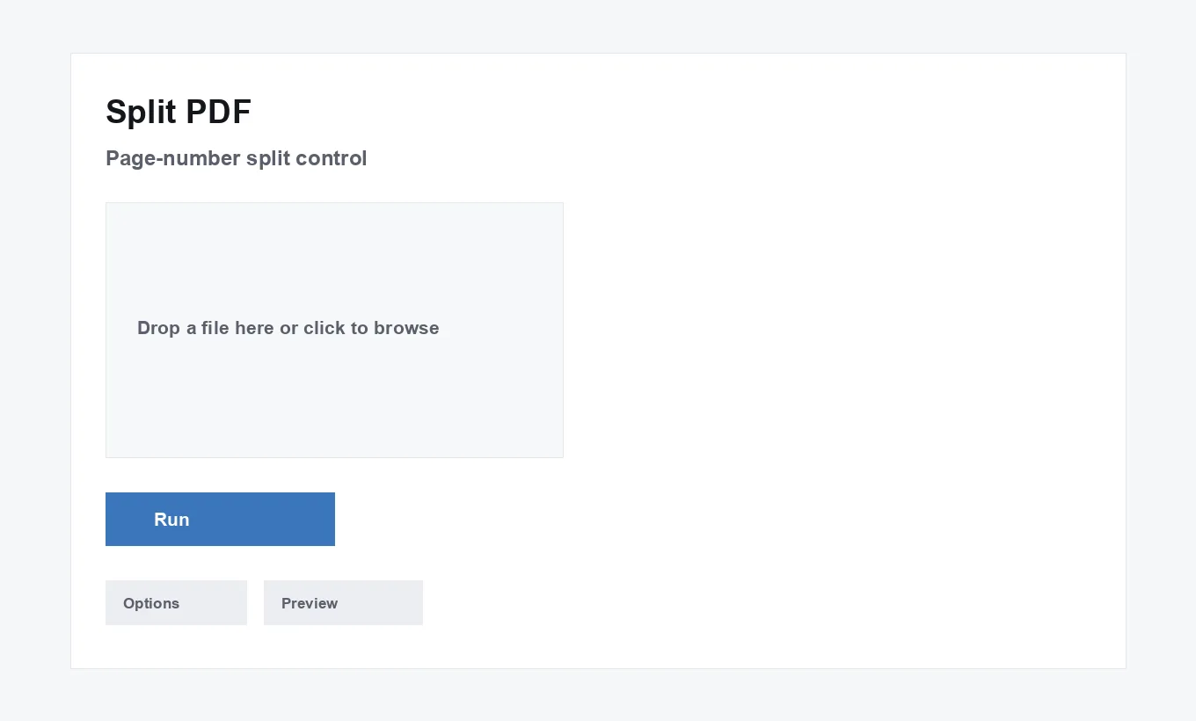This screenshot has height=721, width=1196.
Task: Click the file drop zone to browse
Action: [334, 330]
